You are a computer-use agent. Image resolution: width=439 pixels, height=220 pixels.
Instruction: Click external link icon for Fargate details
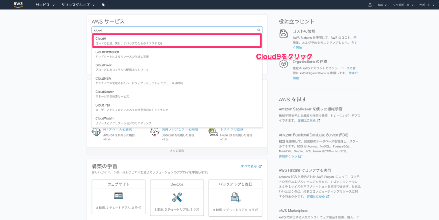tap(328, 197)
